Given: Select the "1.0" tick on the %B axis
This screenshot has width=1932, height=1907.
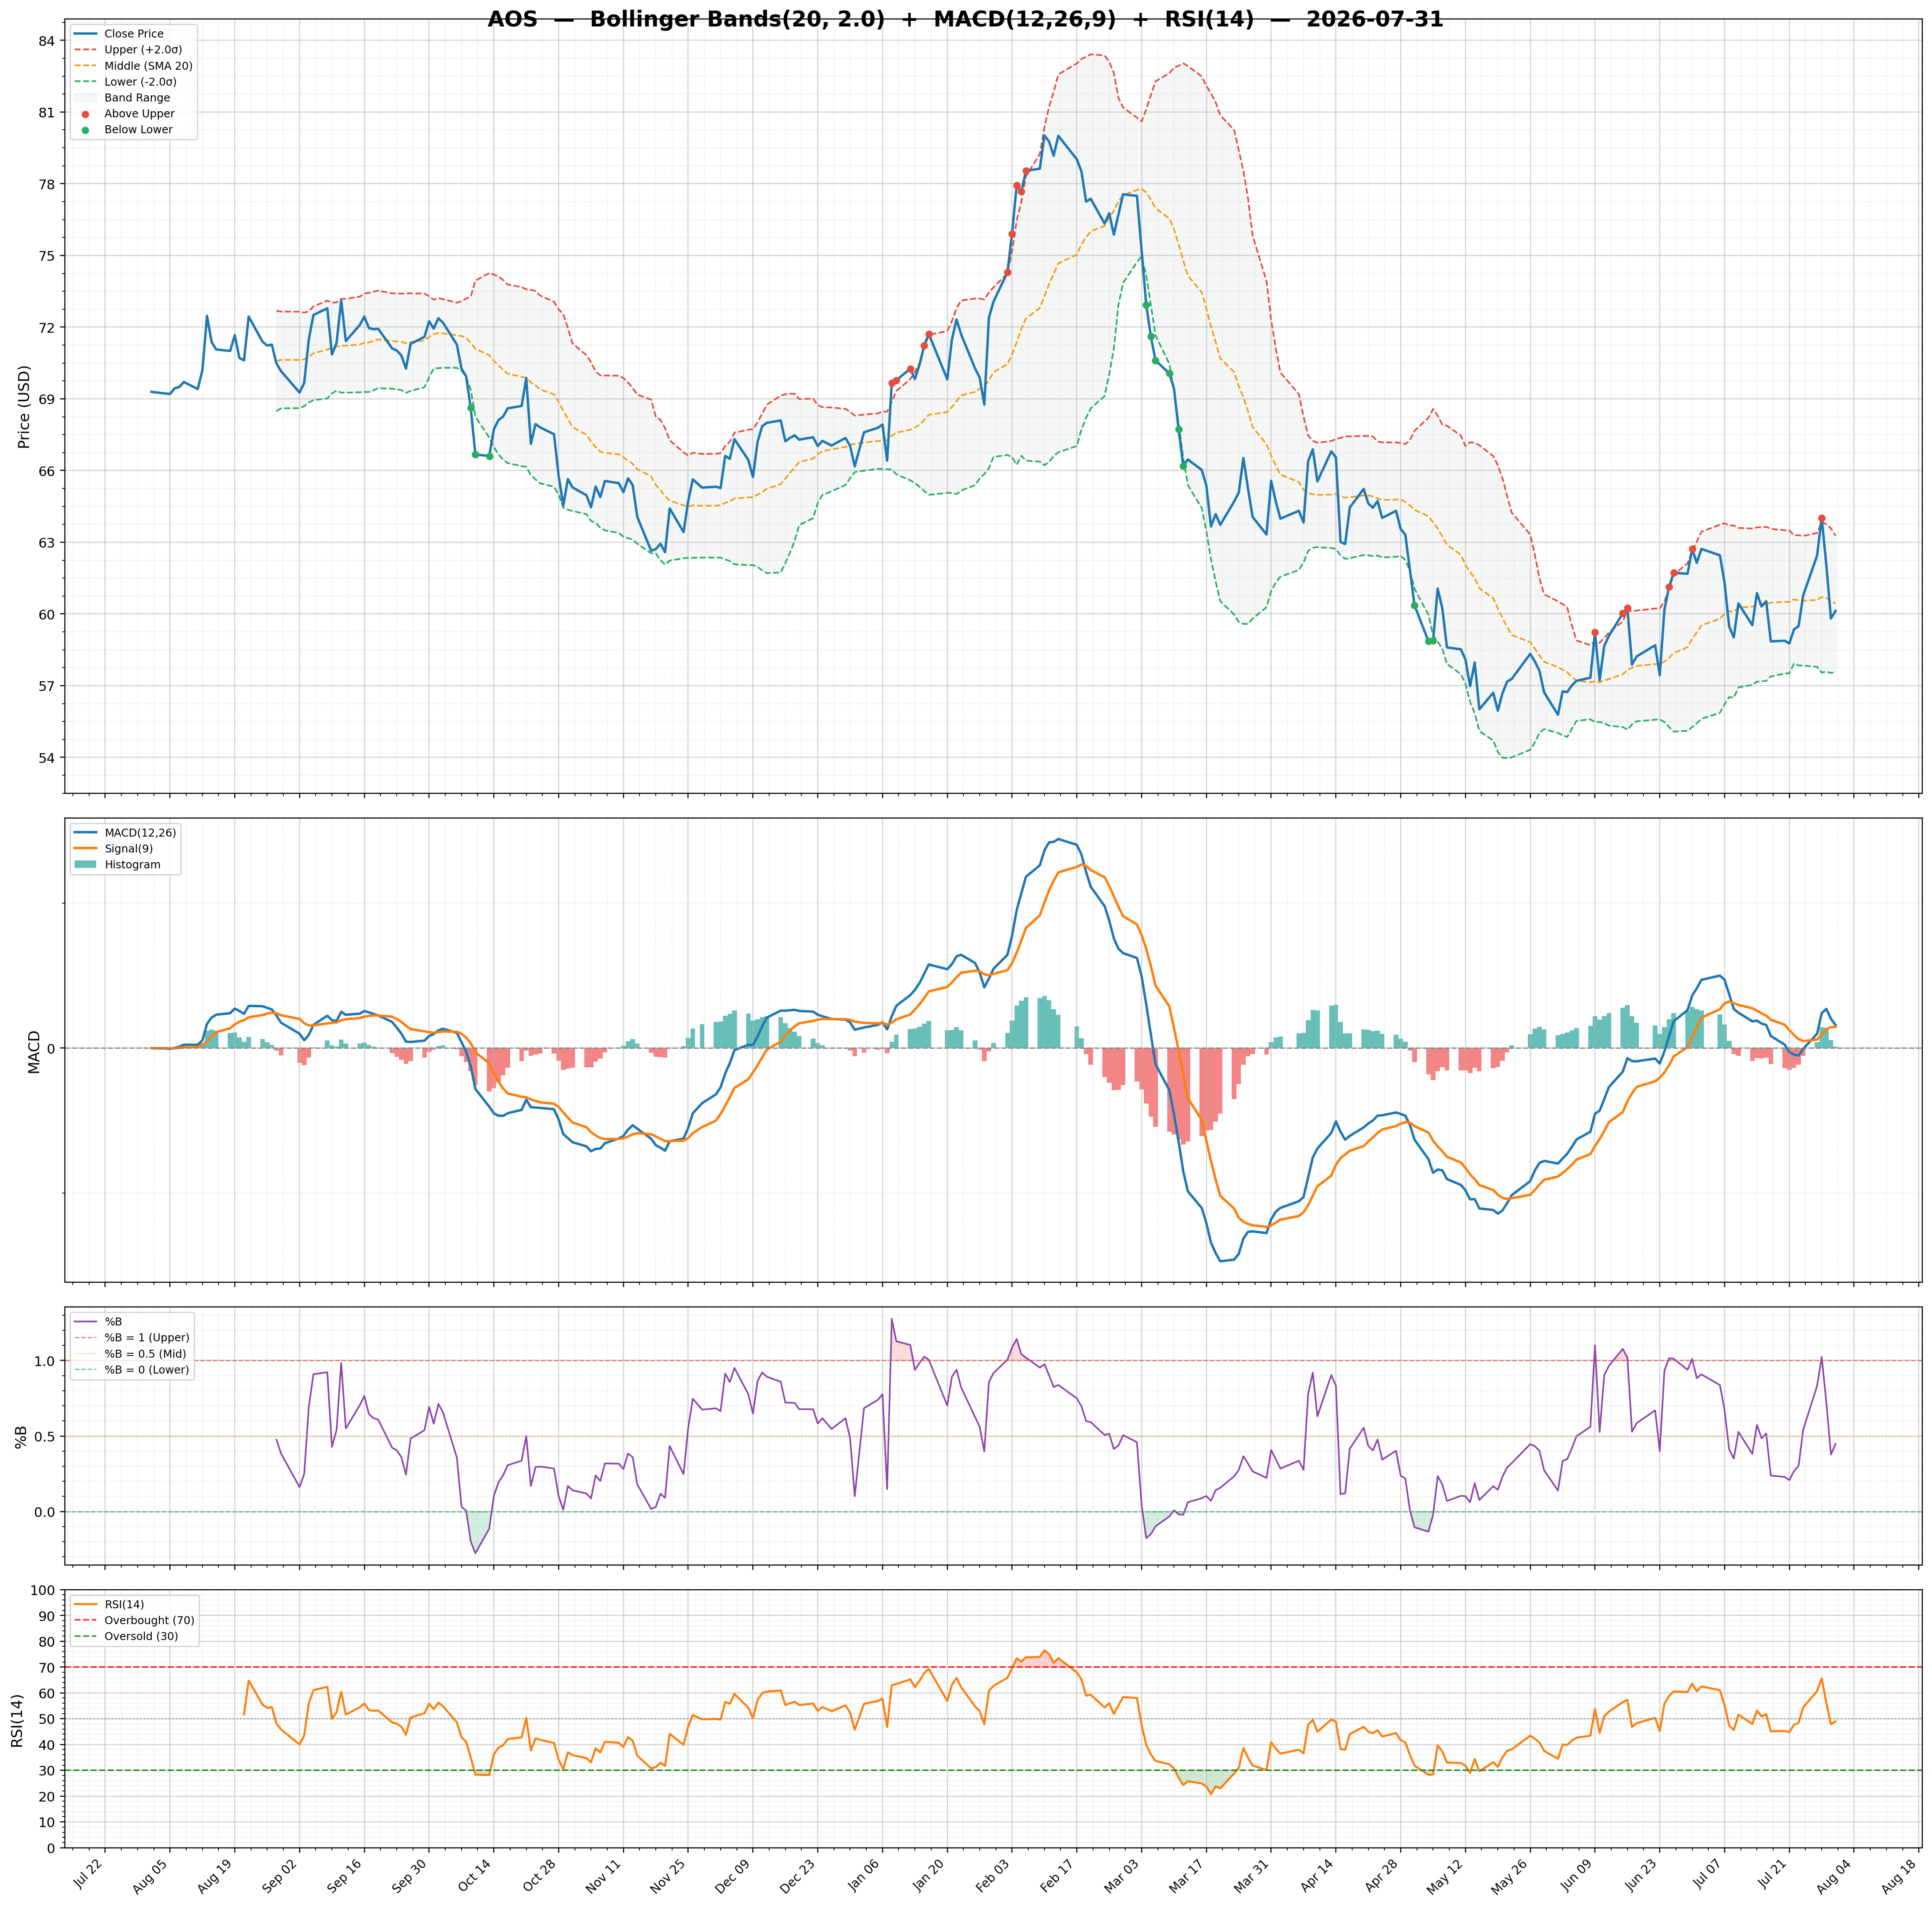Looking at the screenshot, I should [x=45, y=1361].
